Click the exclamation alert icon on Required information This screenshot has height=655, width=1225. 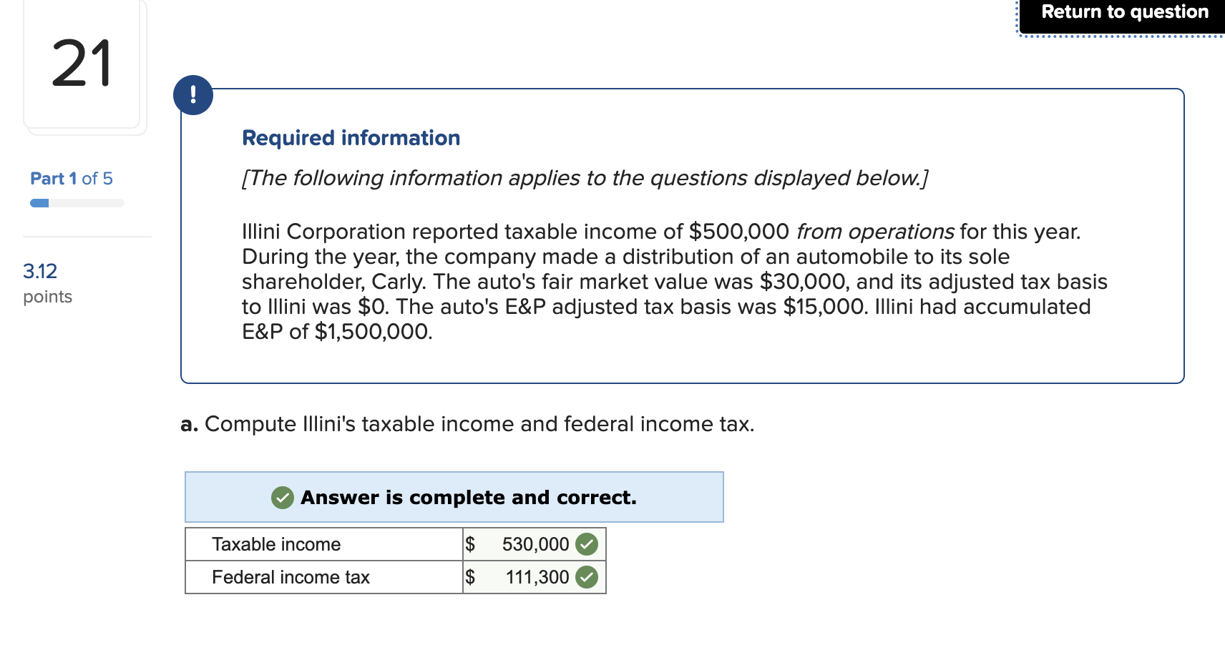193,95
